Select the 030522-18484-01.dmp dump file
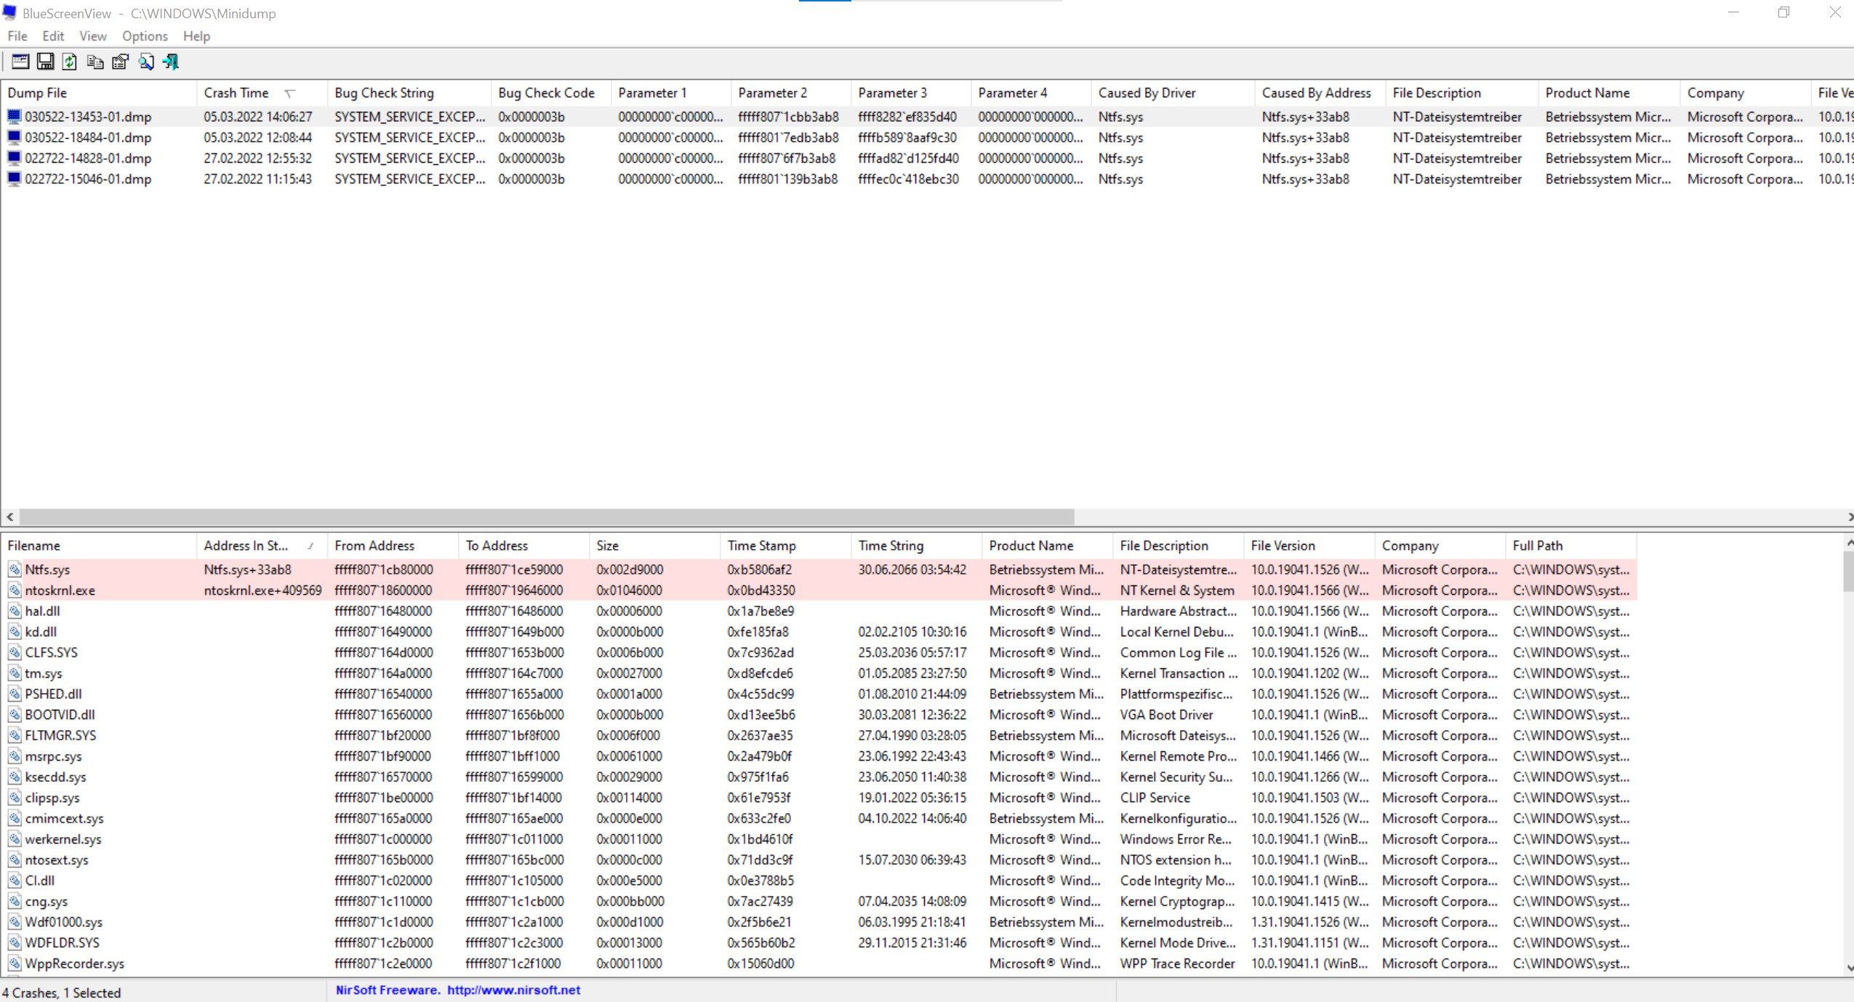This screenshot has width=1854, height=1002. tap(88, 137)
